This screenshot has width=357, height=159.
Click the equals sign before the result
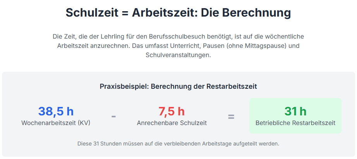point(231,116)
